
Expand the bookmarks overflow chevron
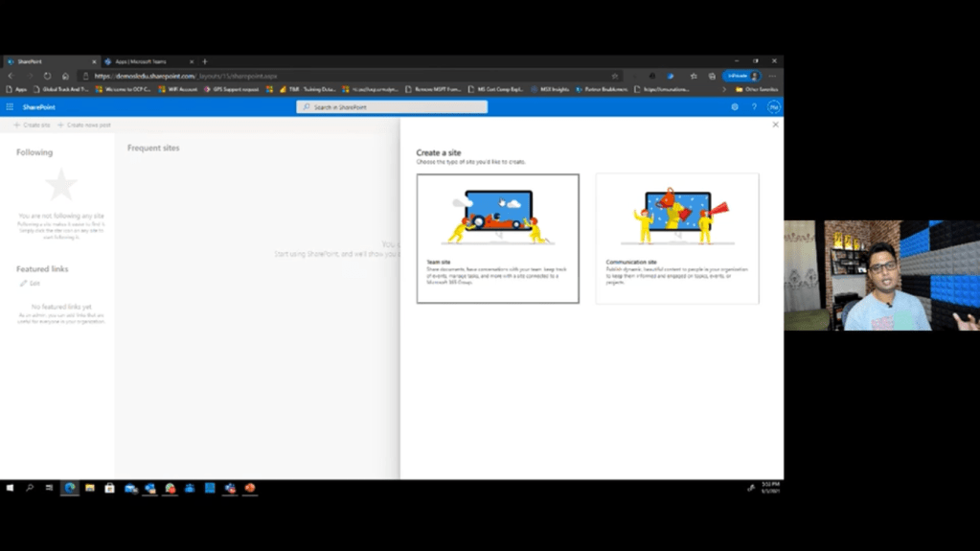723,89
